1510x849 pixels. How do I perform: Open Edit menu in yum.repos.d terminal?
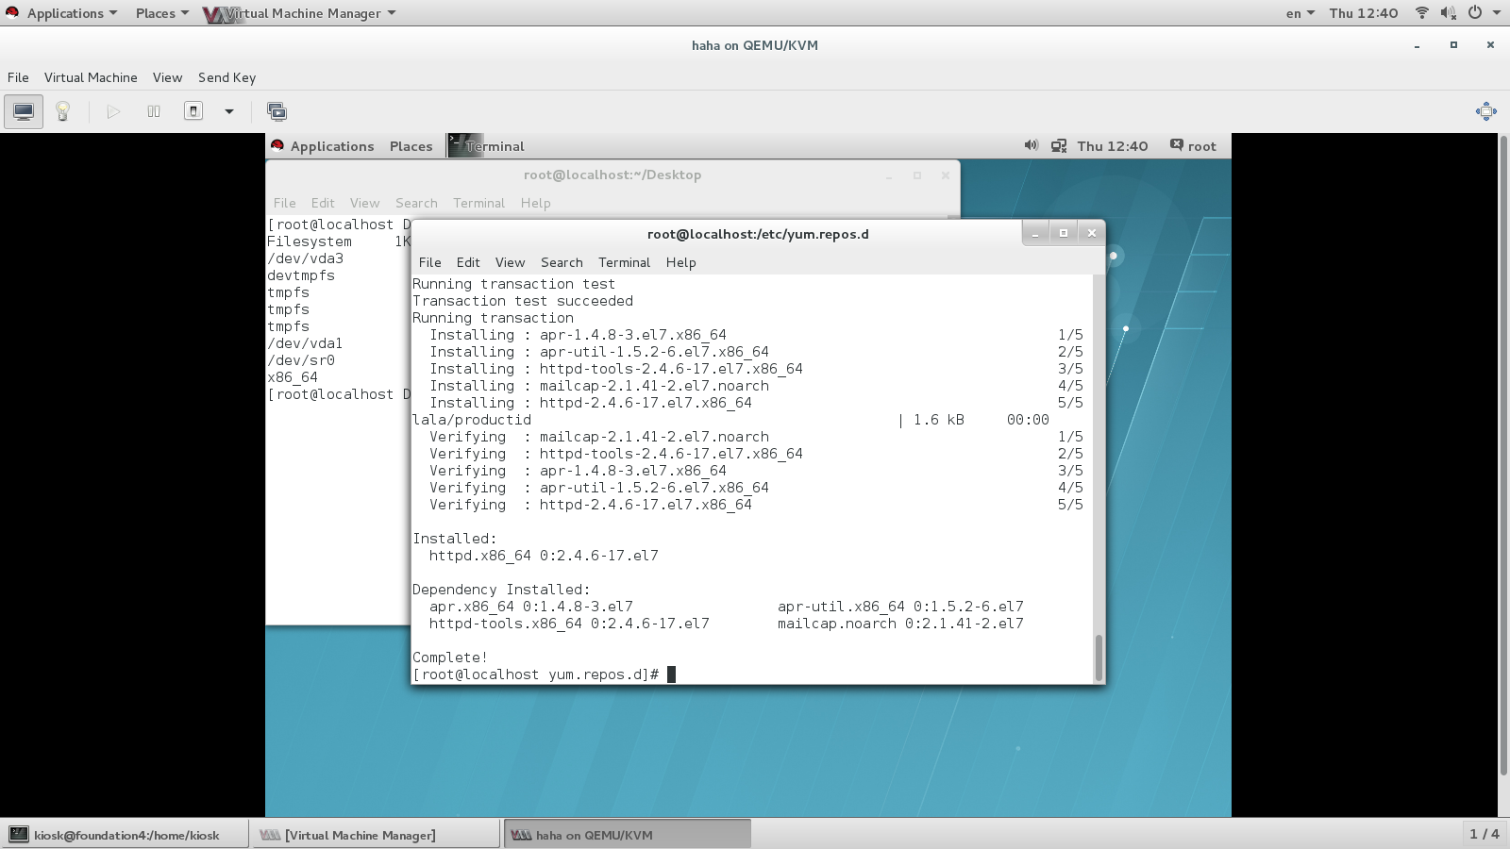click(x=468, y=262)
